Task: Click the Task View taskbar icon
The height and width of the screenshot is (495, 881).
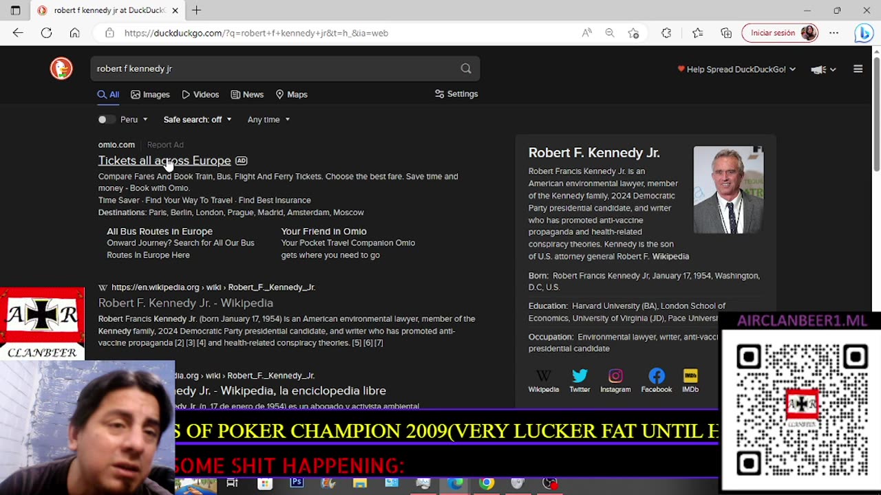Action: [232, 483]
